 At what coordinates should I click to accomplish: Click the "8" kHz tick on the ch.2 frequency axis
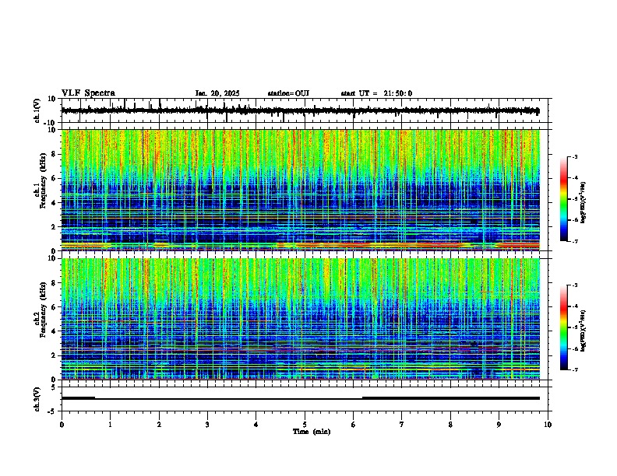55,283
